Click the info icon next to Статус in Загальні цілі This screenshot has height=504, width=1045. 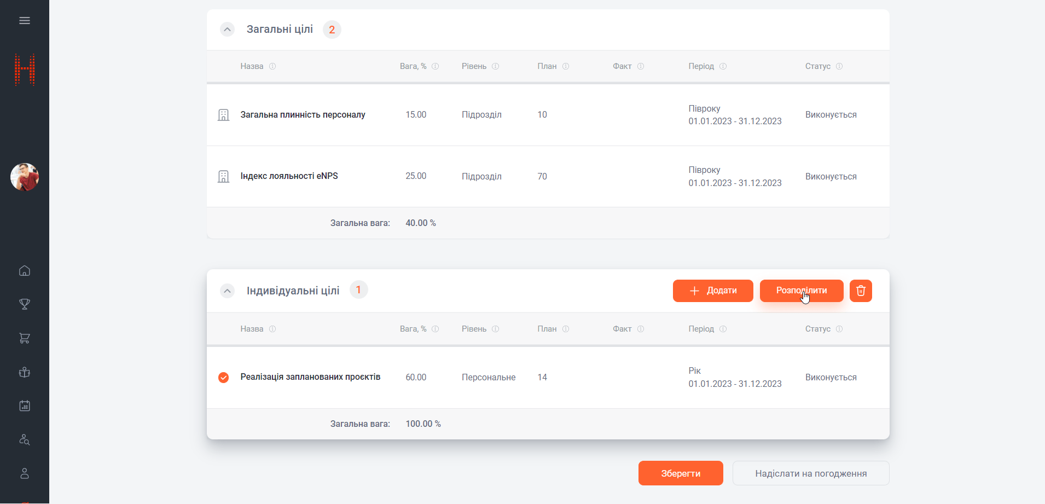coord(839,66)
